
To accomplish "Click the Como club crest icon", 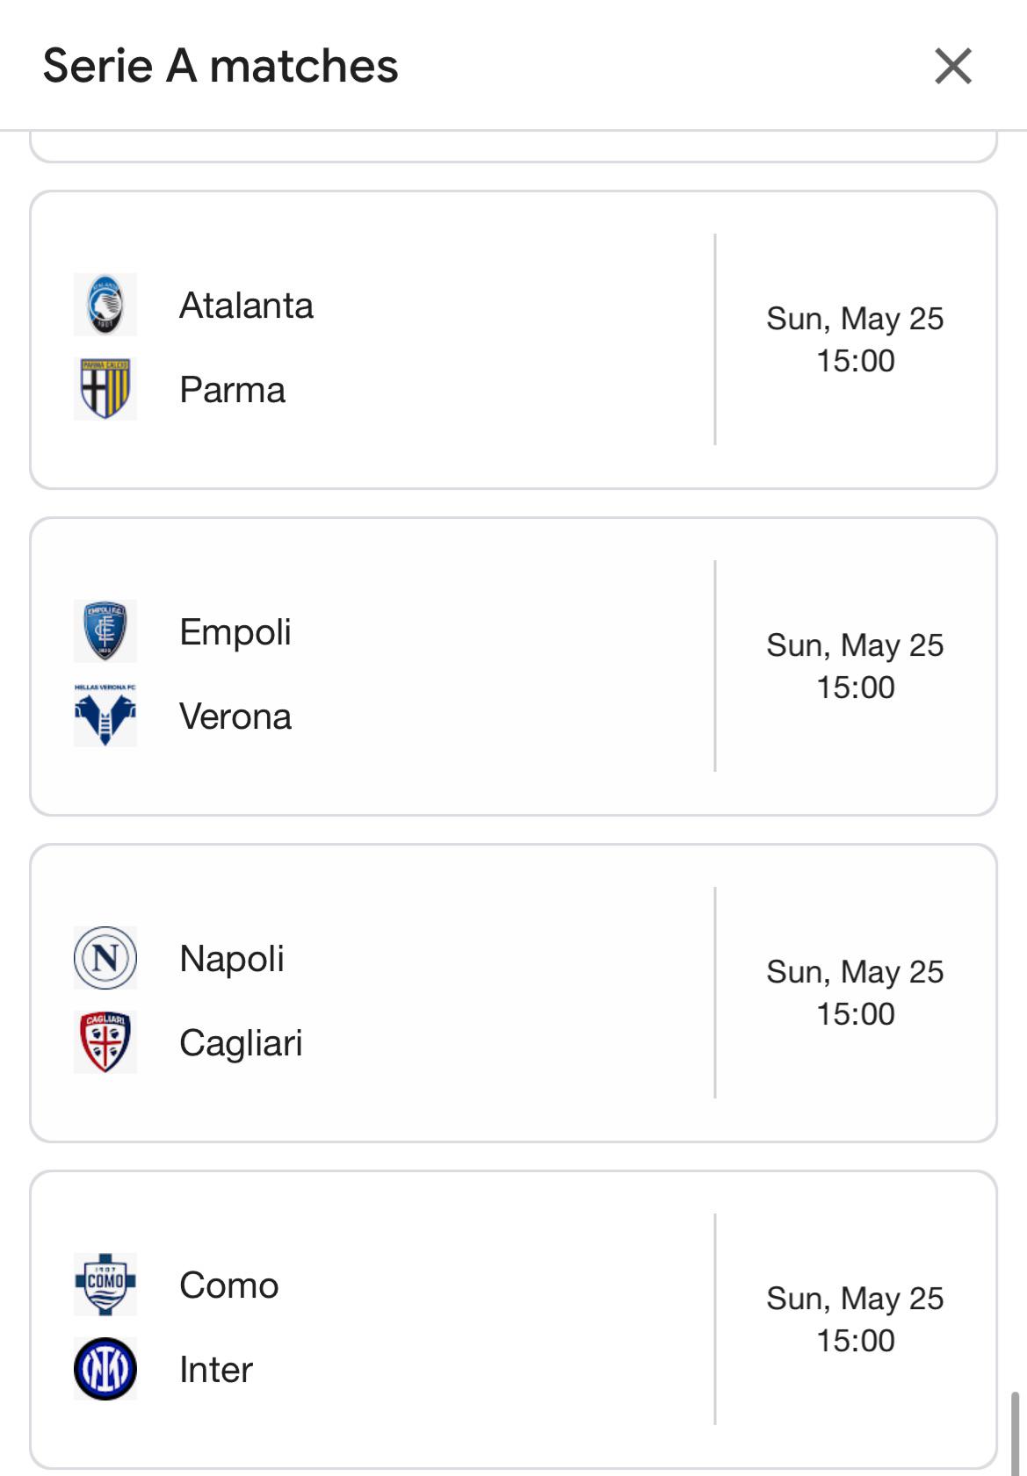I will [105, 1285].
